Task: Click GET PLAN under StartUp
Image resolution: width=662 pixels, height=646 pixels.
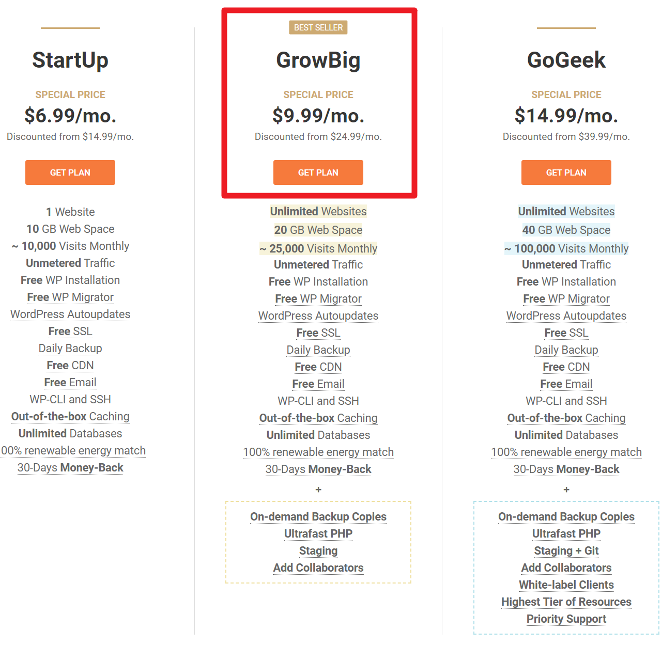Action: (x=70, y=172)
